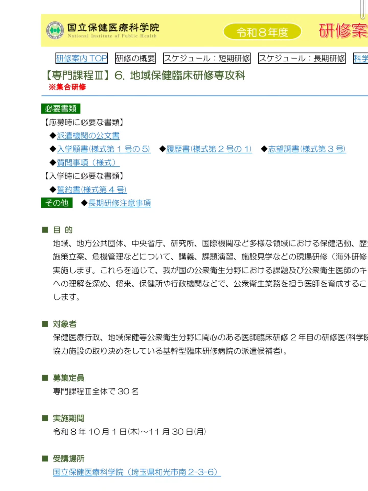Open 履歴書(様式第2号の1) link
Screen dimensions: 368x491
(x=209, y=149)
